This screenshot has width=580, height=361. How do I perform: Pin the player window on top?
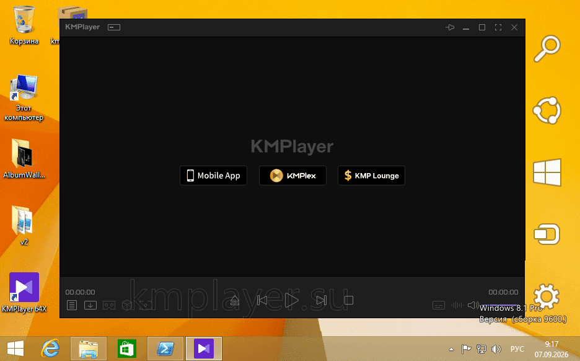(x=450, y=27)
